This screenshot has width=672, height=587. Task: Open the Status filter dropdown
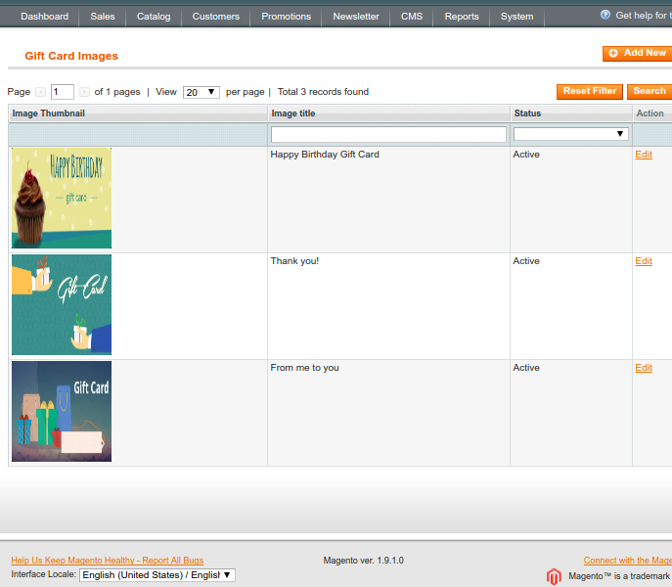571,134
